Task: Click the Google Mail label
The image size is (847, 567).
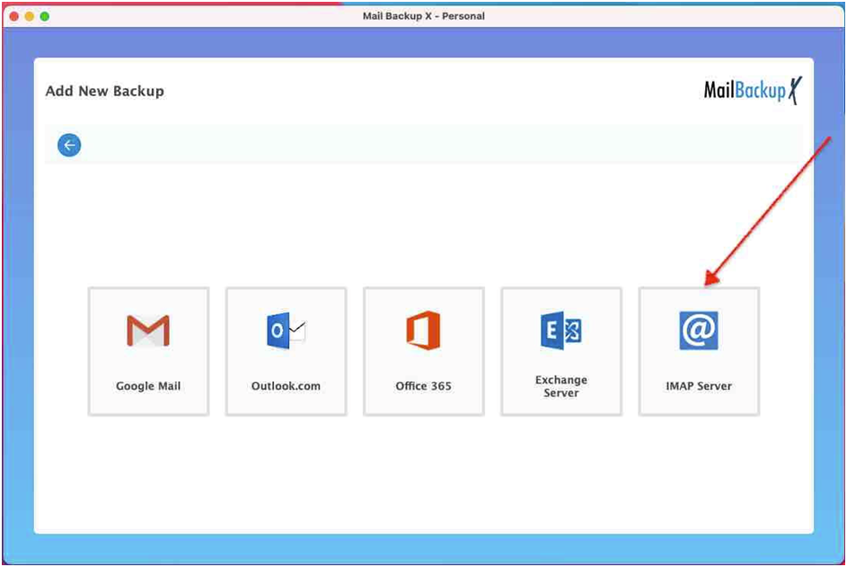Action: (148, 386)
